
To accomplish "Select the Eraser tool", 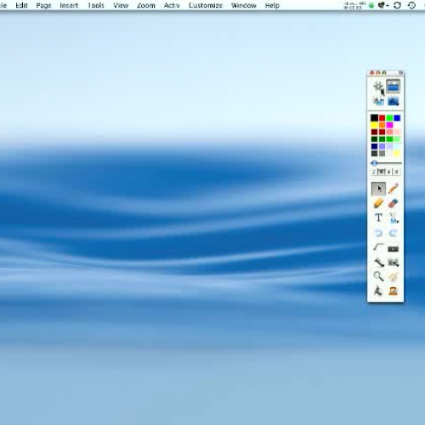I will 394,203.
